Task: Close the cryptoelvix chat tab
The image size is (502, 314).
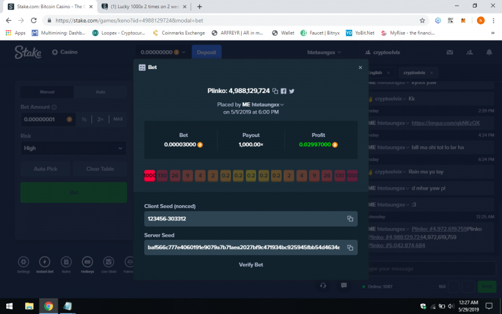Action: coord(432,73)
